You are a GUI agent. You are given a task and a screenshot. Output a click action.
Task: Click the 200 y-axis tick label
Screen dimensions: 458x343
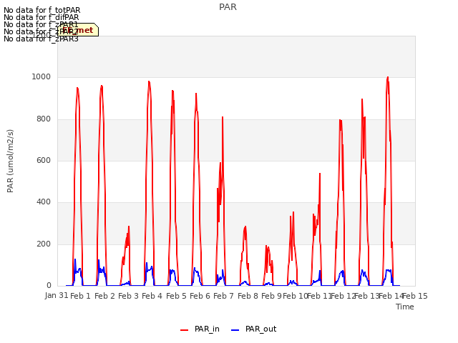(44, 244)
